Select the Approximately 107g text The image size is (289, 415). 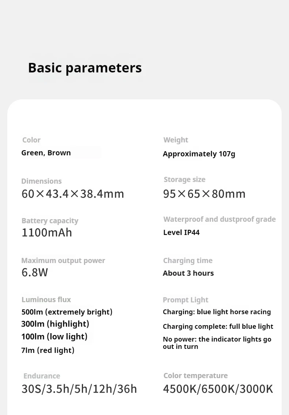point(199,154)
